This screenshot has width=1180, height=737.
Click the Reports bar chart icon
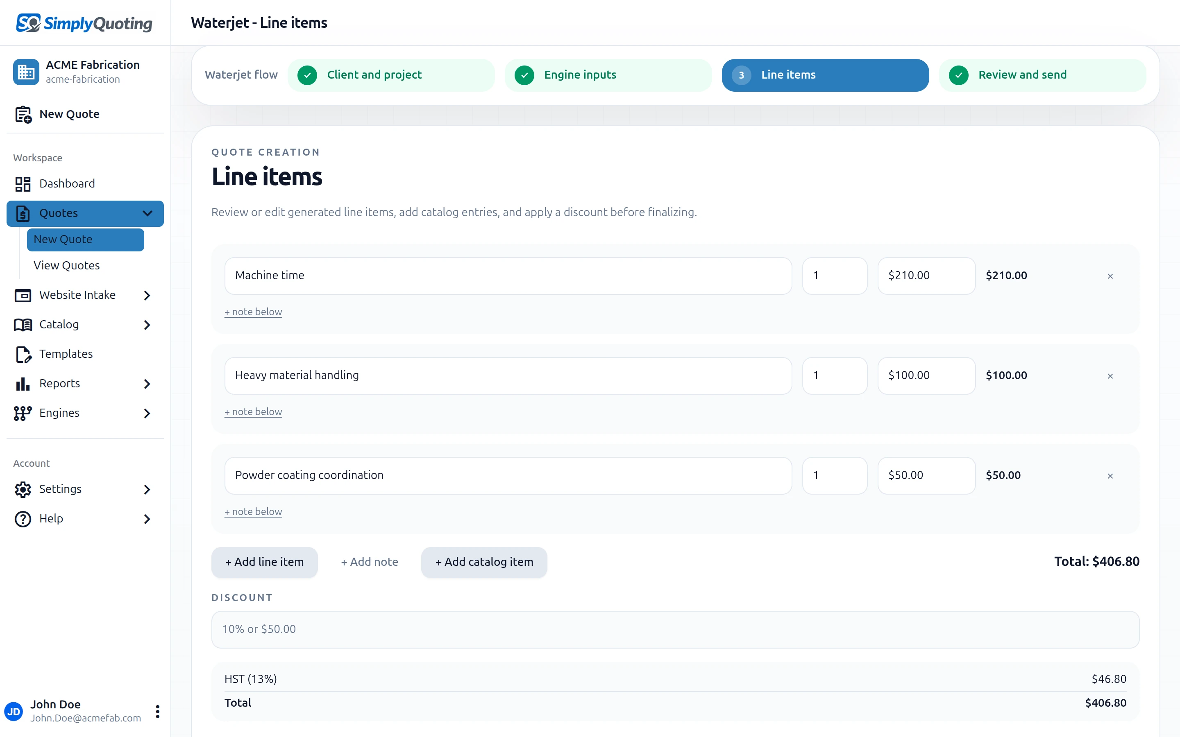pos(23,384)
